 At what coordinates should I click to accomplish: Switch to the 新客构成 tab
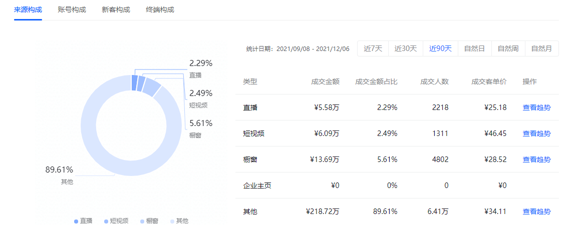point(116,10)
